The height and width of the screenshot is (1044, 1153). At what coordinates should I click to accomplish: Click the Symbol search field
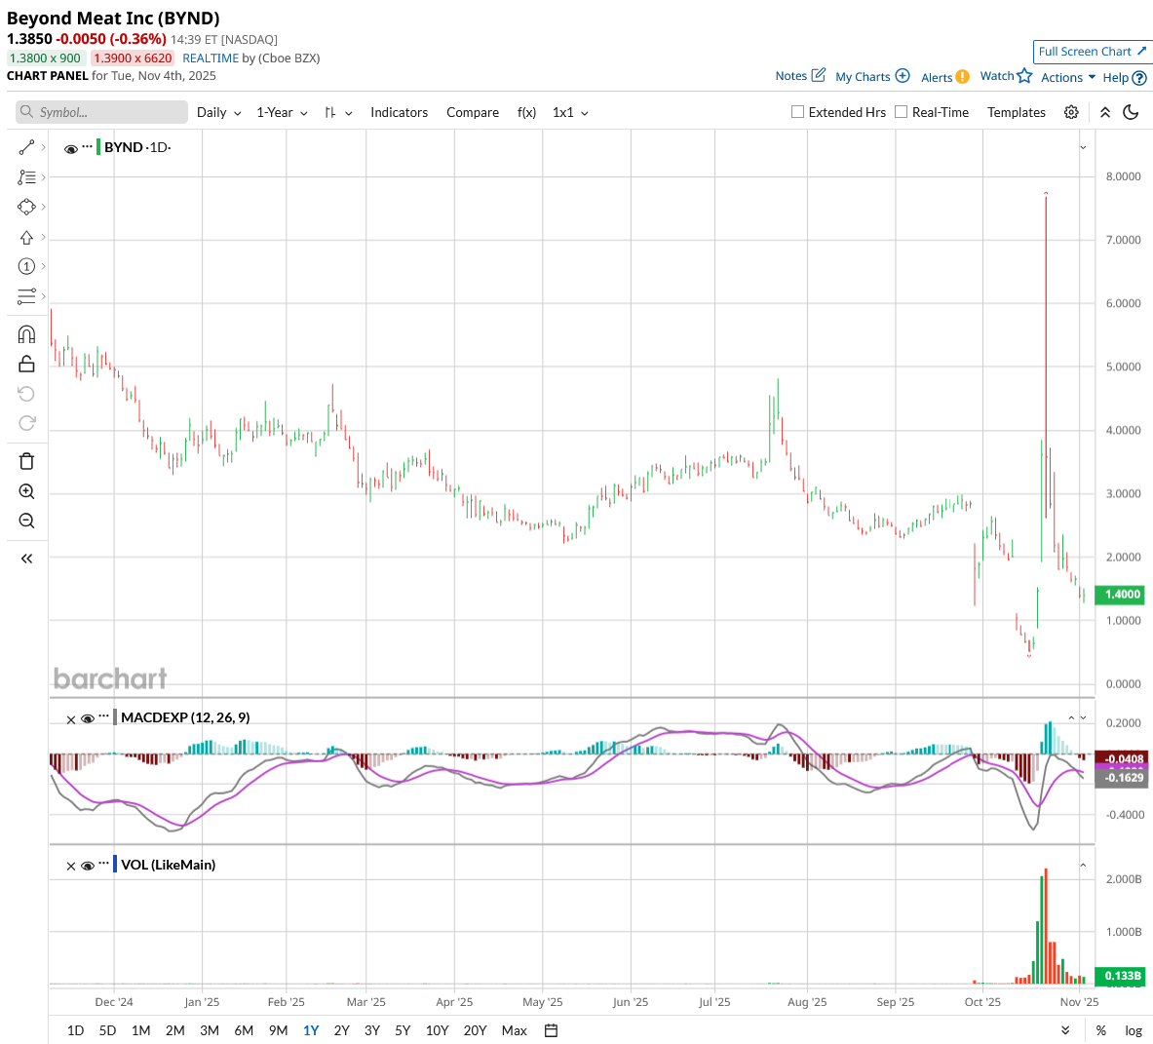pyautogui.click(x=101, y=112)
